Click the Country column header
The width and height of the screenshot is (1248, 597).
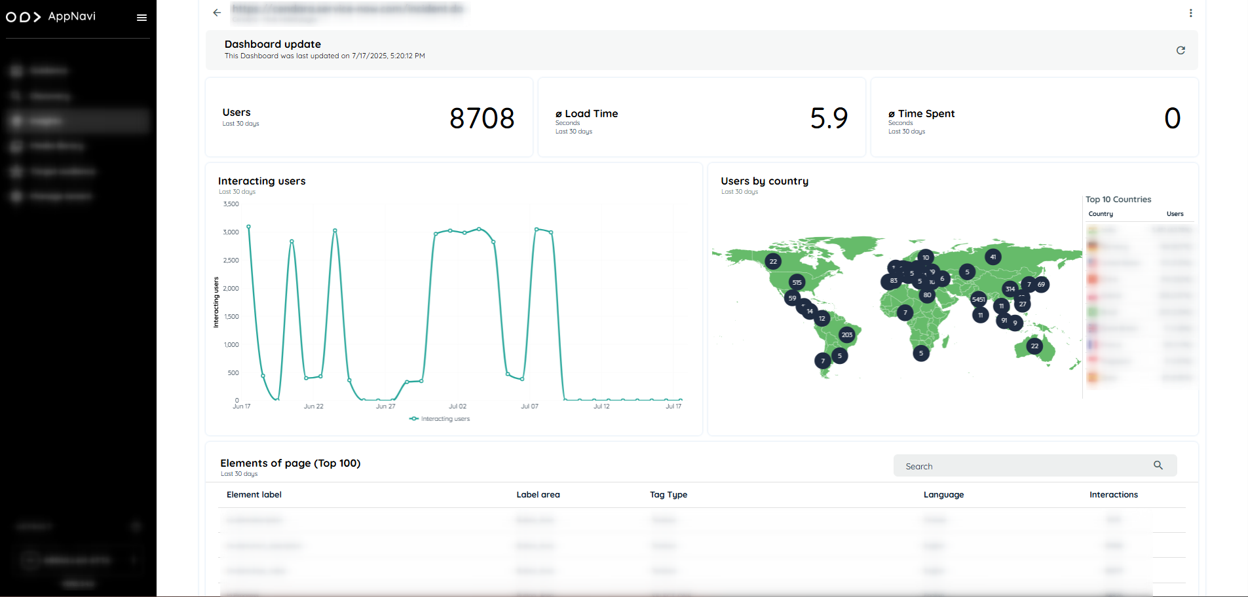[x=1101, y=214]
